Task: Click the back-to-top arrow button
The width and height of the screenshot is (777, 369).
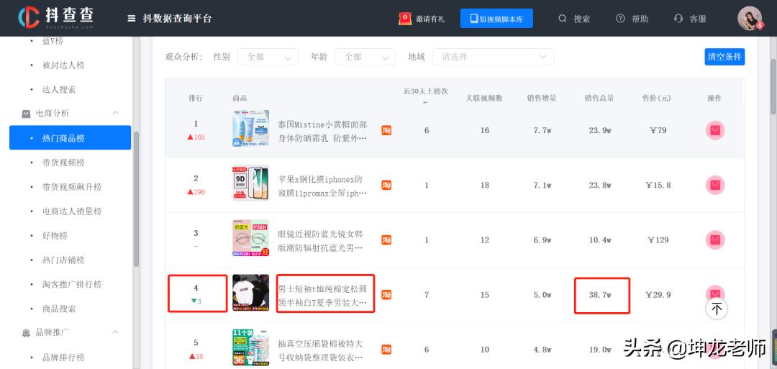Action: (717, 309)
